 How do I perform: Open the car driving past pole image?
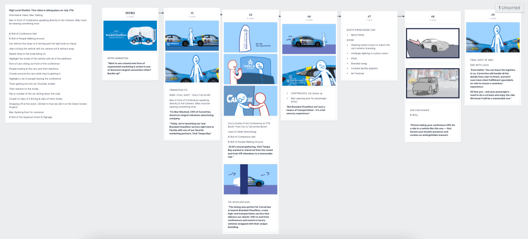click(250, 179)
